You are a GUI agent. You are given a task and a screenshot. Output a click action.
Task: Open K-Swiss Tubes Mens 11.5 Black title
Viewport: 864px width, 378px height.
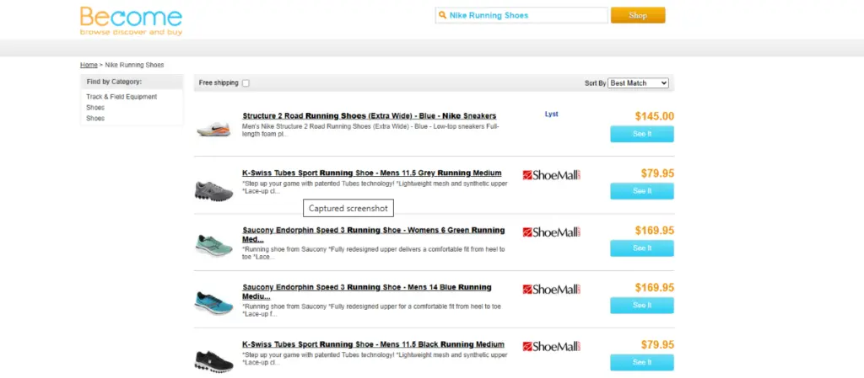click(373, 344)
